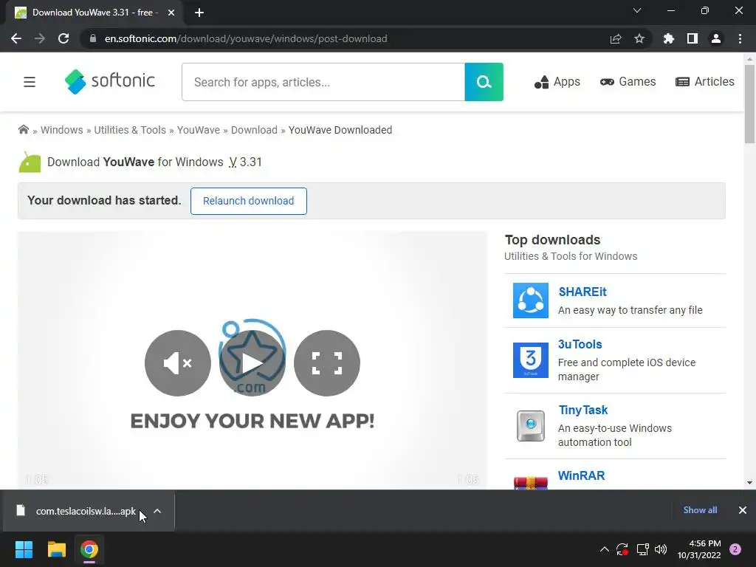The width and height of the screenshot is (756, 567).
Task: Open the Apps section
Action: (557, 82)
